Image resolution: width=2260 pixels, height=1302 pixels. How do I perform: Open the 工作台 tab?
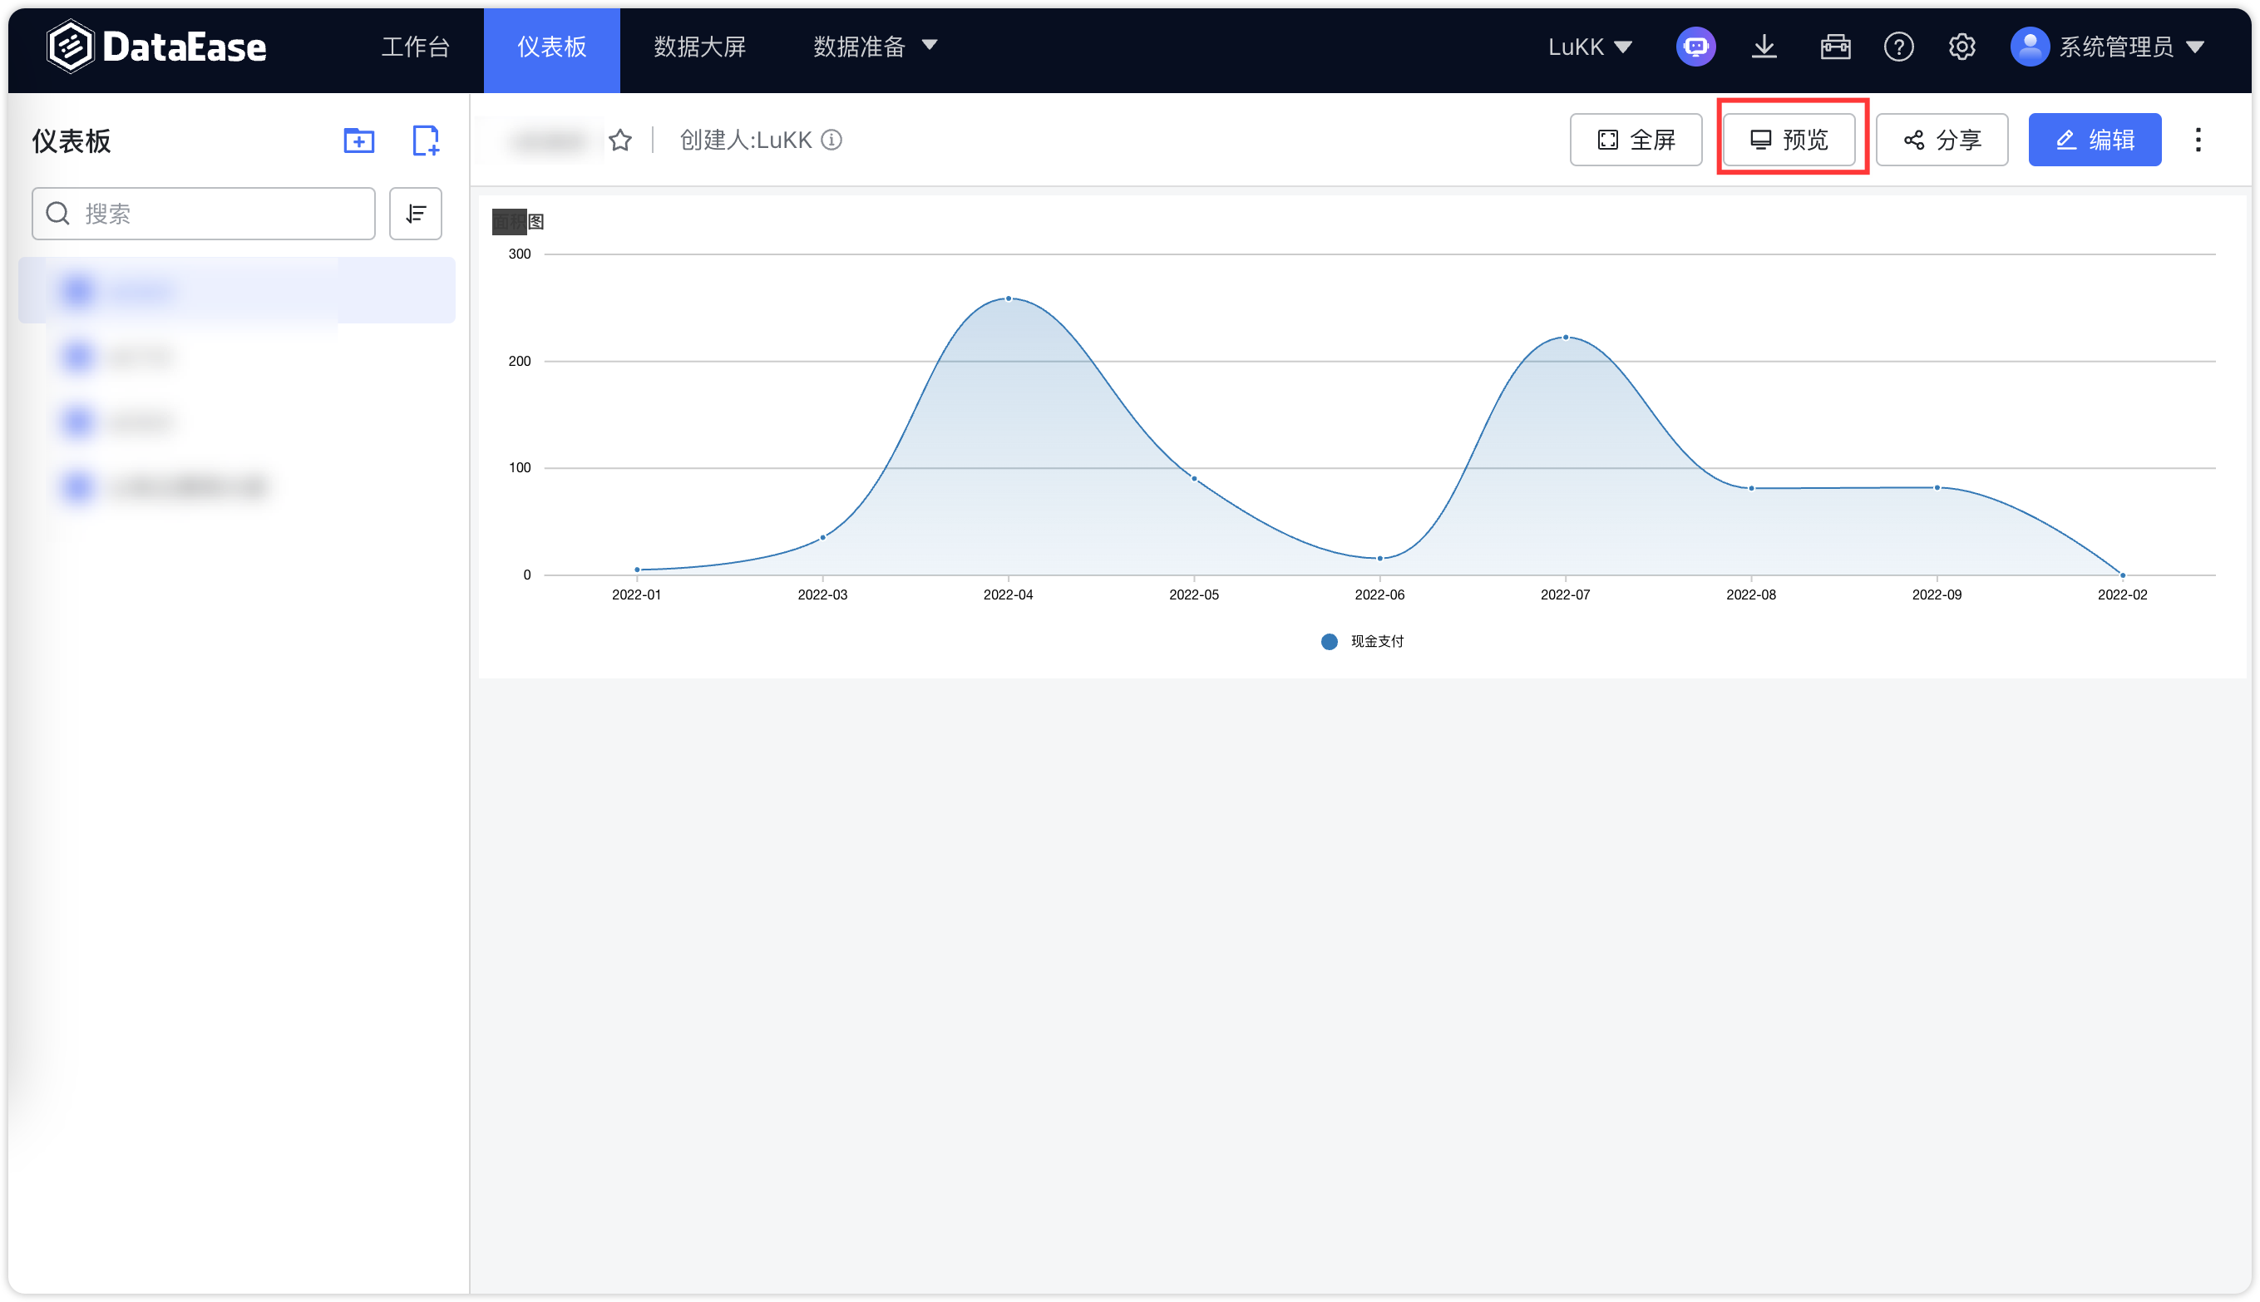click(416, 47)
